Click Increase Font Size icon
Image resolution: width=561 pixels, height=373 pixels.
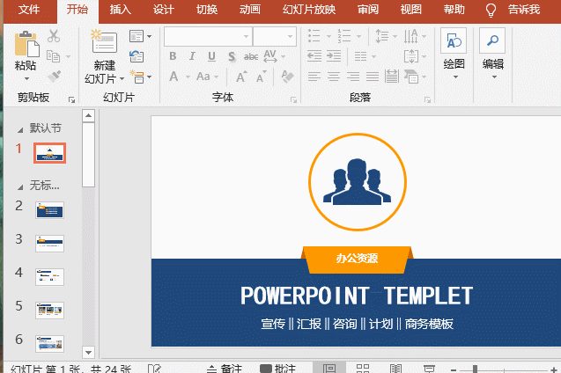click(241, 77)
